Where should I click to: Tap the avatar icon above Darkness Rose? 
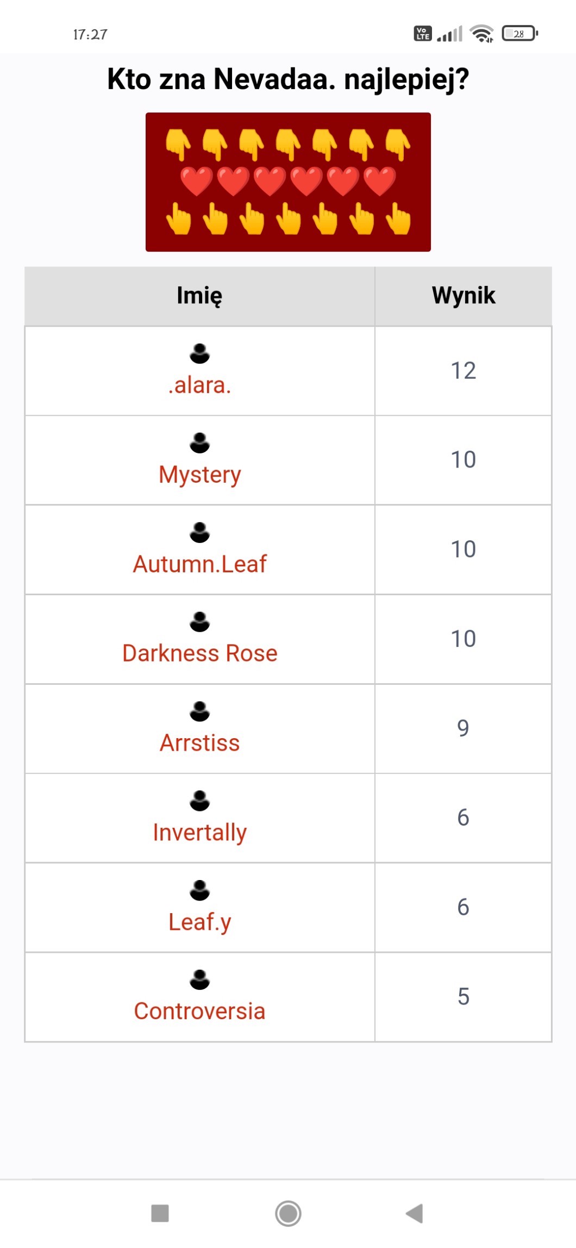point(199,622)
